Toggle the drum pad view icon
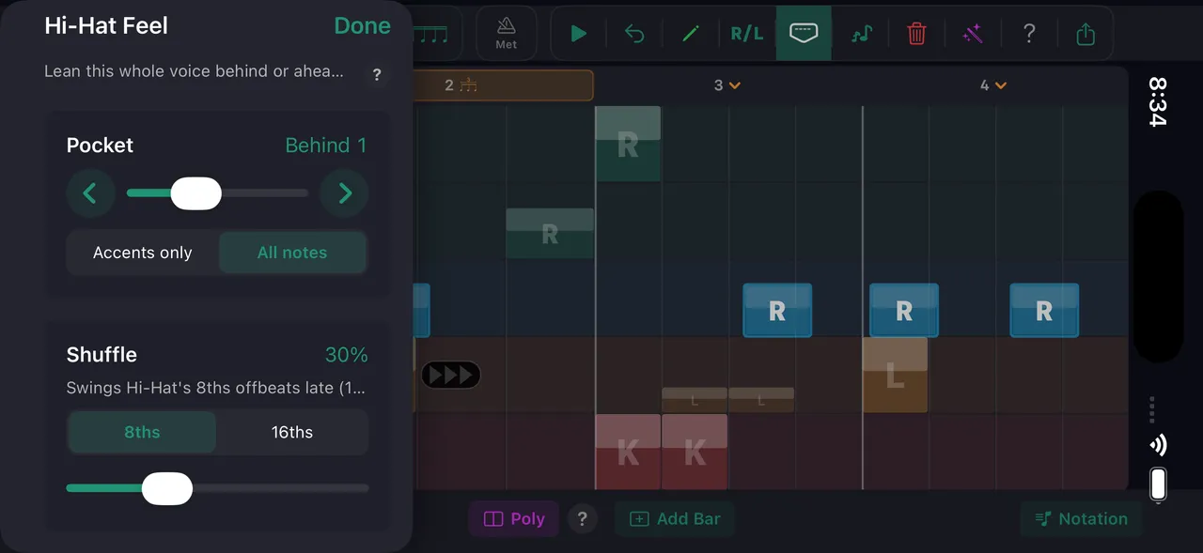This screenshot has width=1203, height=553. tap(804, 34)
